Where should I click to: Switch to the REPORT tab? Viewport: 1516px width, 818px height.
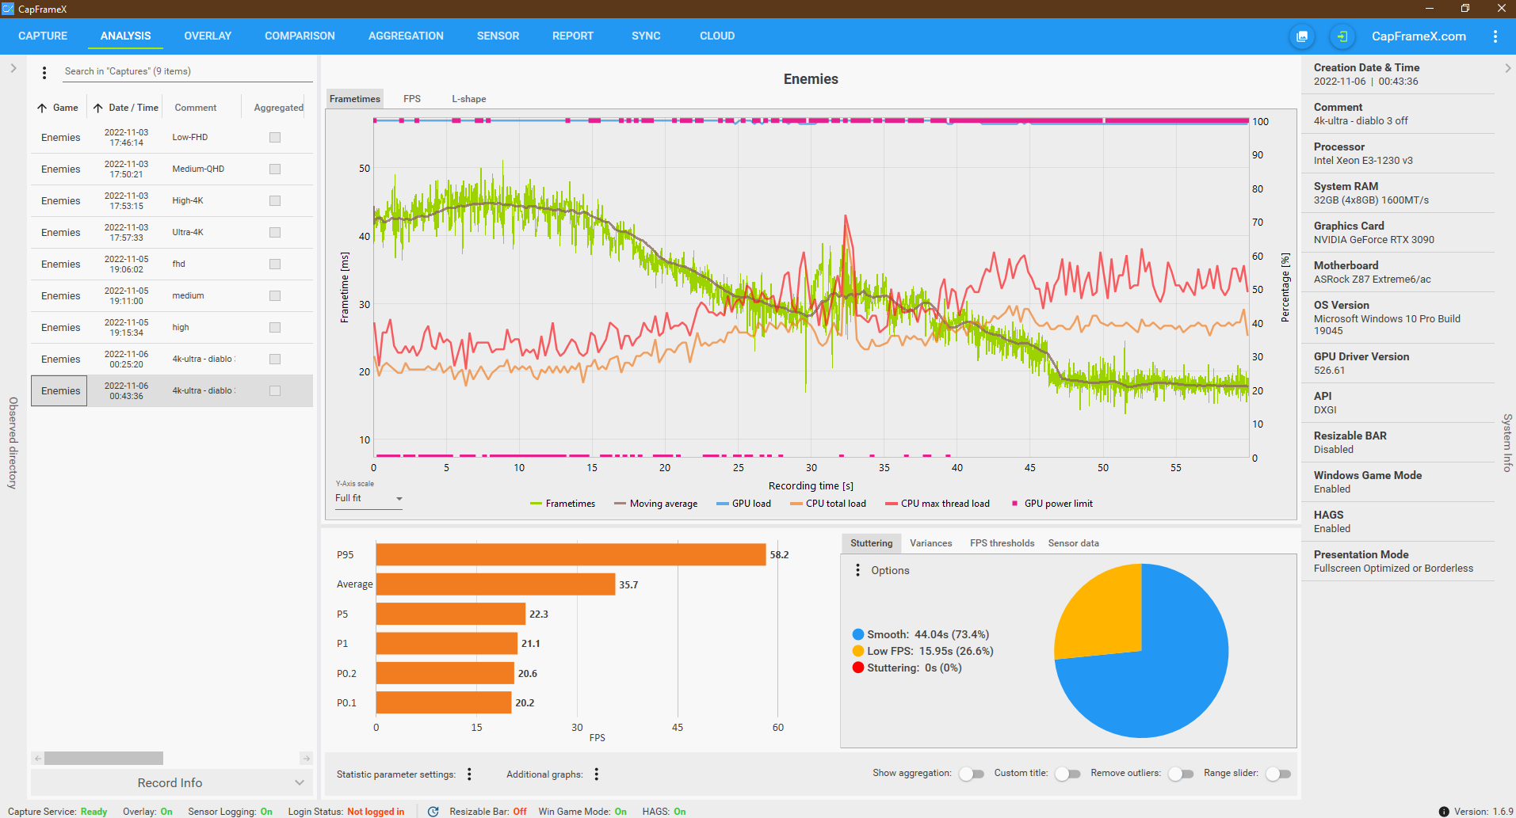(573, 36)
